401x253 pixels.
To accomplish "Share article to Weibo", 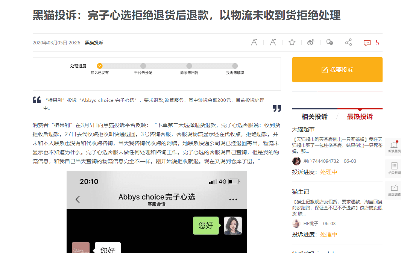I will 311,42.
